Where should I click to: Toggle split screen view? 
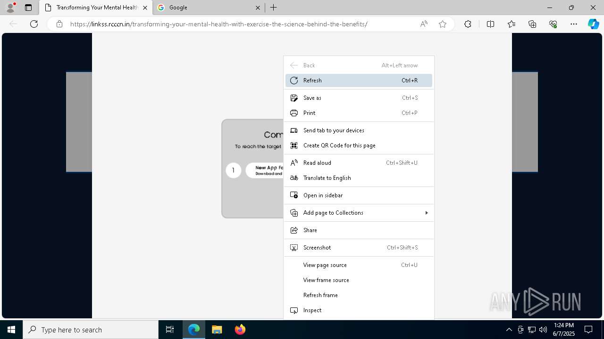(490, 24)
